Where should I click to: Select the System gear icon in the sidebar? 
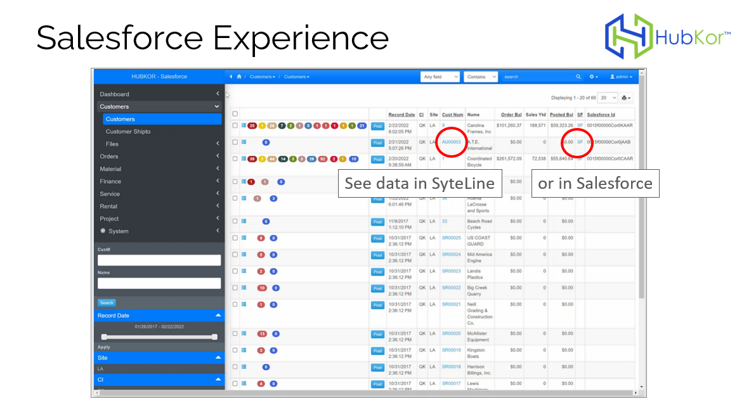103,231
